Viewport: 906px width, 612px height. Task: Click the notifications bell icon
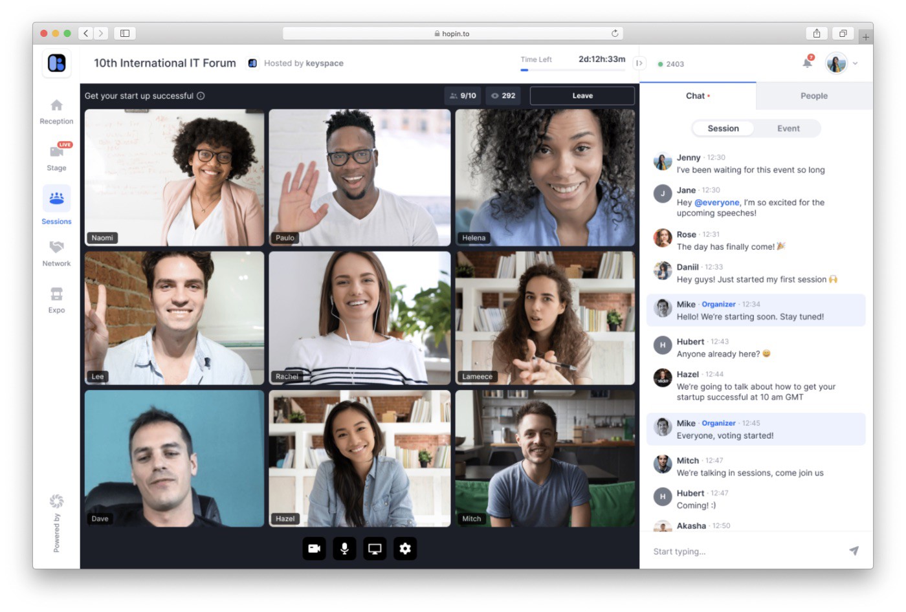(x=807, y=63)
